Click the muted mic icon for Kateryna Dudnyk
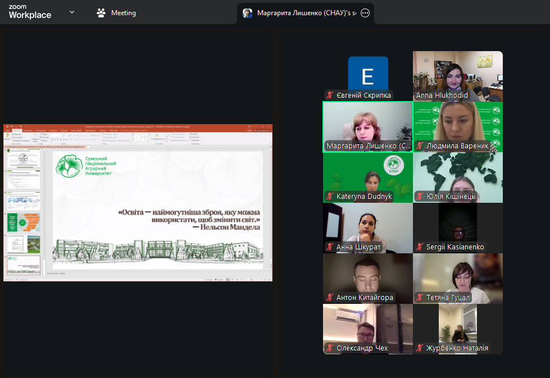 click(330, 197)
